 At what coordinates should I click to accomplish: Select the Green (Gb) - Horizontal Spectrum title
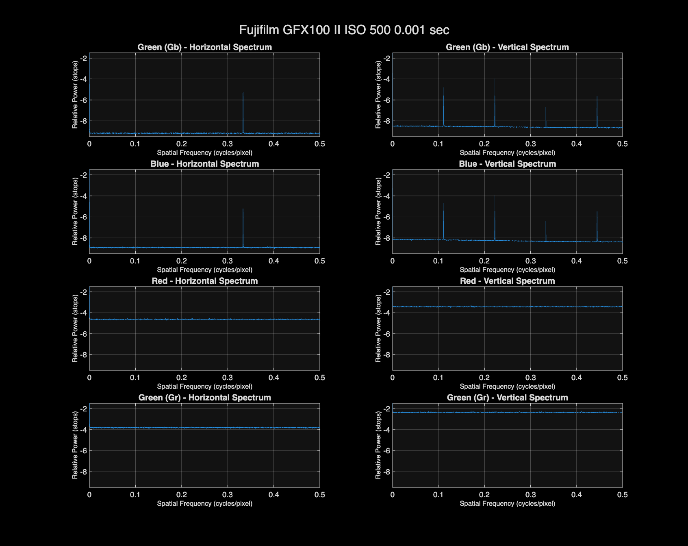tap(205, 47)
